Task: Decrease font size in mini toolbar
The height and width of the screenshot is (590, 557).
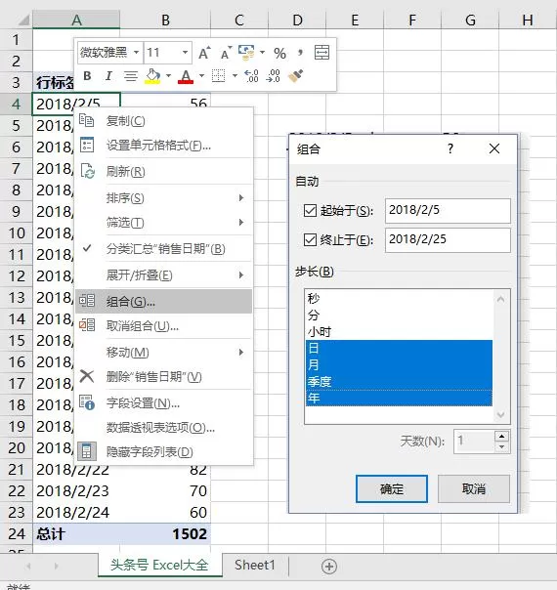Action: pos(226,53)
